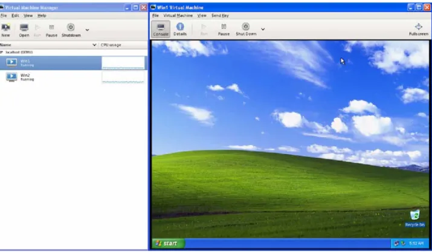Click New VM icon in Virtual Machine Manager
This screenshot has width=432, height=252.
point(5,30)
